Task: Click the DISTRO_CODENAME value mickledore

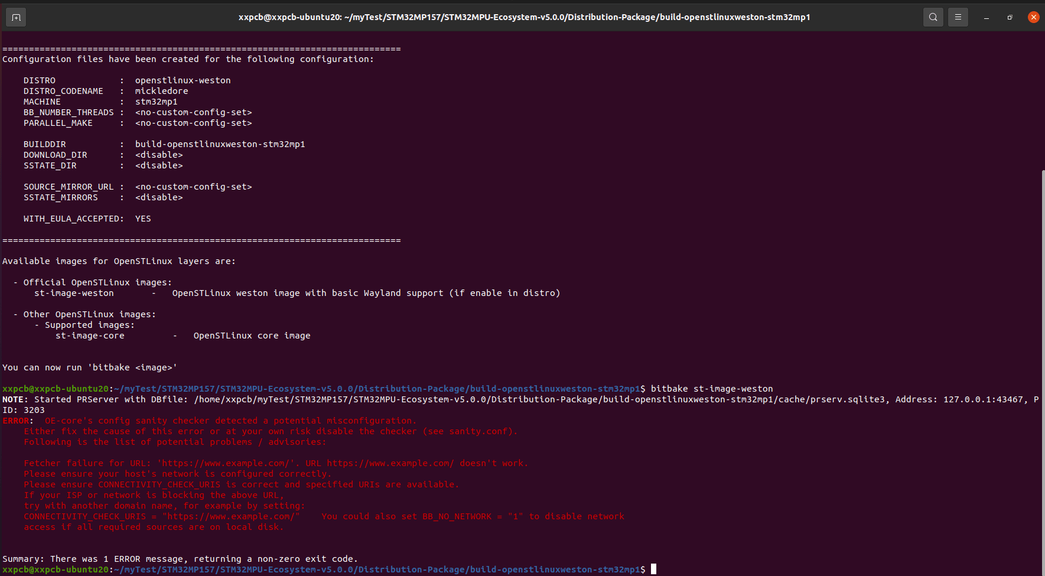Action: [x=161, y=90]
